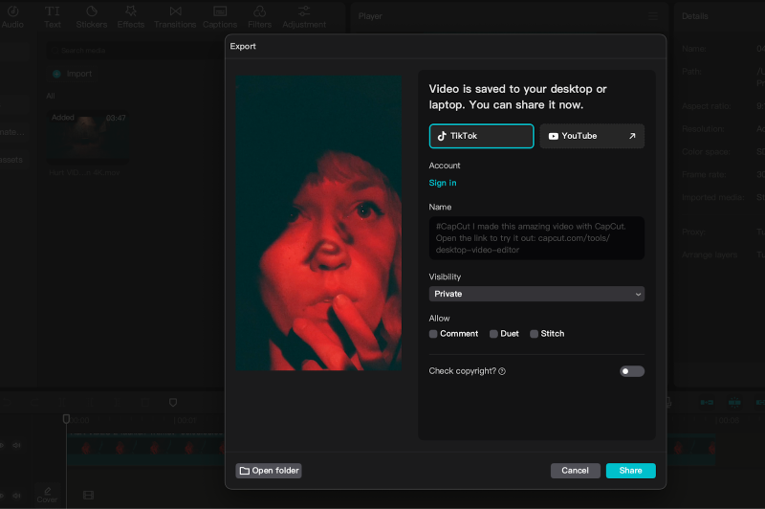Viewport: 765px width, 509px height.
Task: Click the film strip icon beside Cover
Action: pyautogui.click(x=88, y=496)
